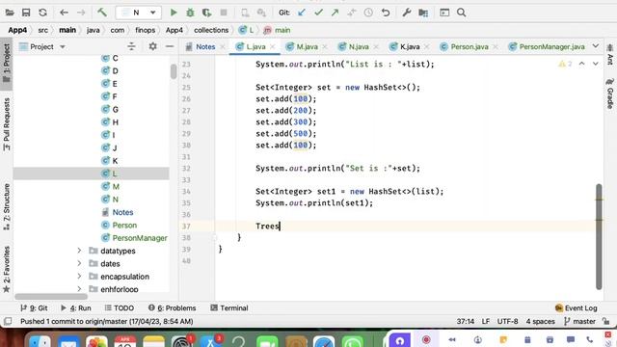Reload all from disk via the refresh icon
617x347 pixels.
42,13
